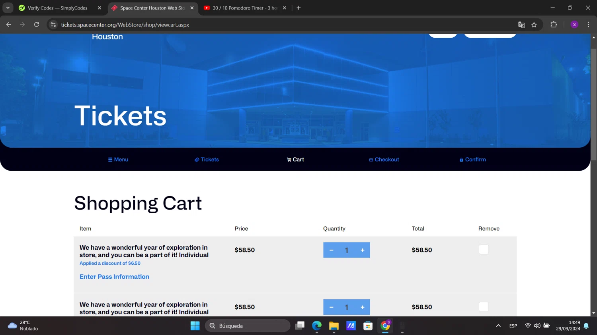Open the weather widget showing 28°C
The height and width of the screenshot is (335, 597).
pos(23,325)
